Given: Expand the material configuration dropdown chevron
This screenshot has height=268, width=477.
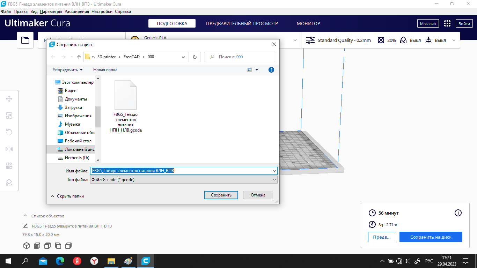Looking at the screenshot, I should coord(295,40).
